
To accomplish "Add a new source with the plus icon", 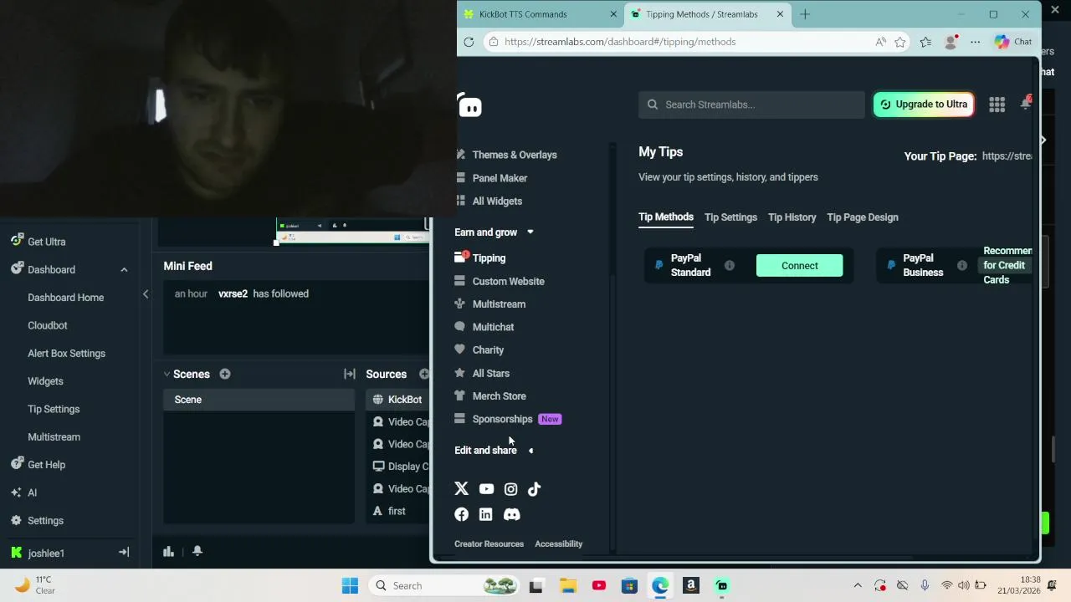I will pyautogui.click(x=424, y=374).
